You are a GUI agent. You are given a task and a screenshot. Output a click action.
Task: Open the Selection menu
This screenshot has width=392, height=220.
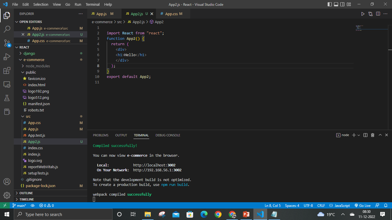[41, 4]
